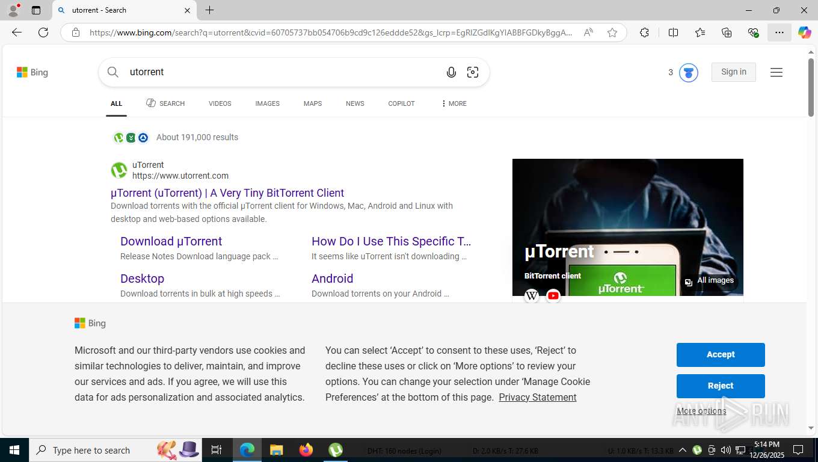Show hidden system tray icons
Viewport: 818px width, 462px height.
[683, 450]
